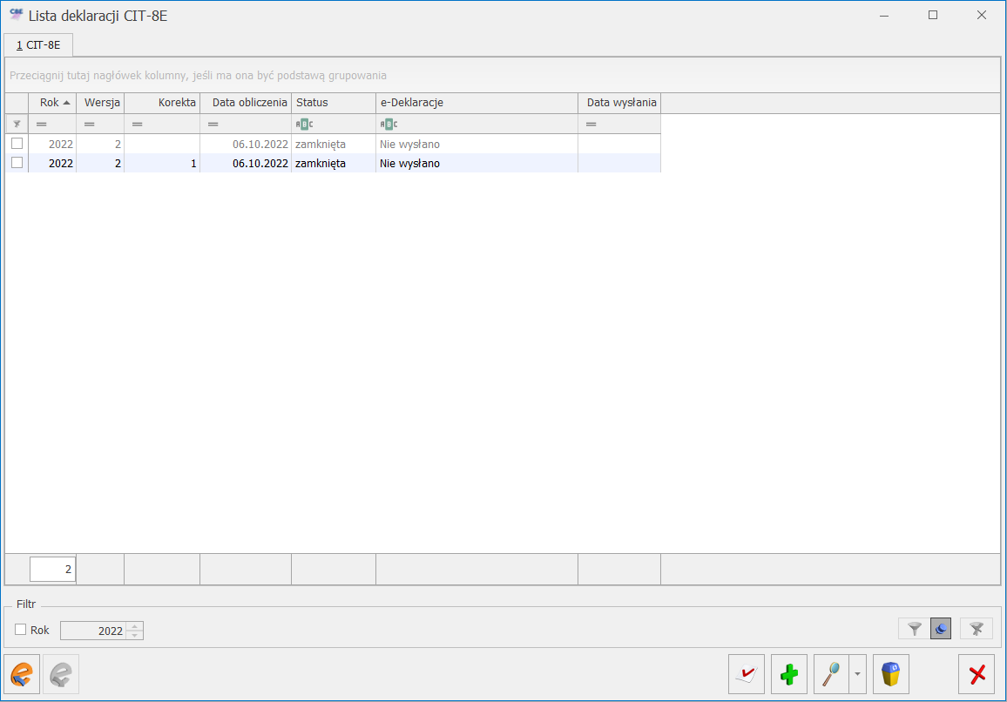Maximize the Lista deklaracji CIT-8E window

tap(932, 15)
